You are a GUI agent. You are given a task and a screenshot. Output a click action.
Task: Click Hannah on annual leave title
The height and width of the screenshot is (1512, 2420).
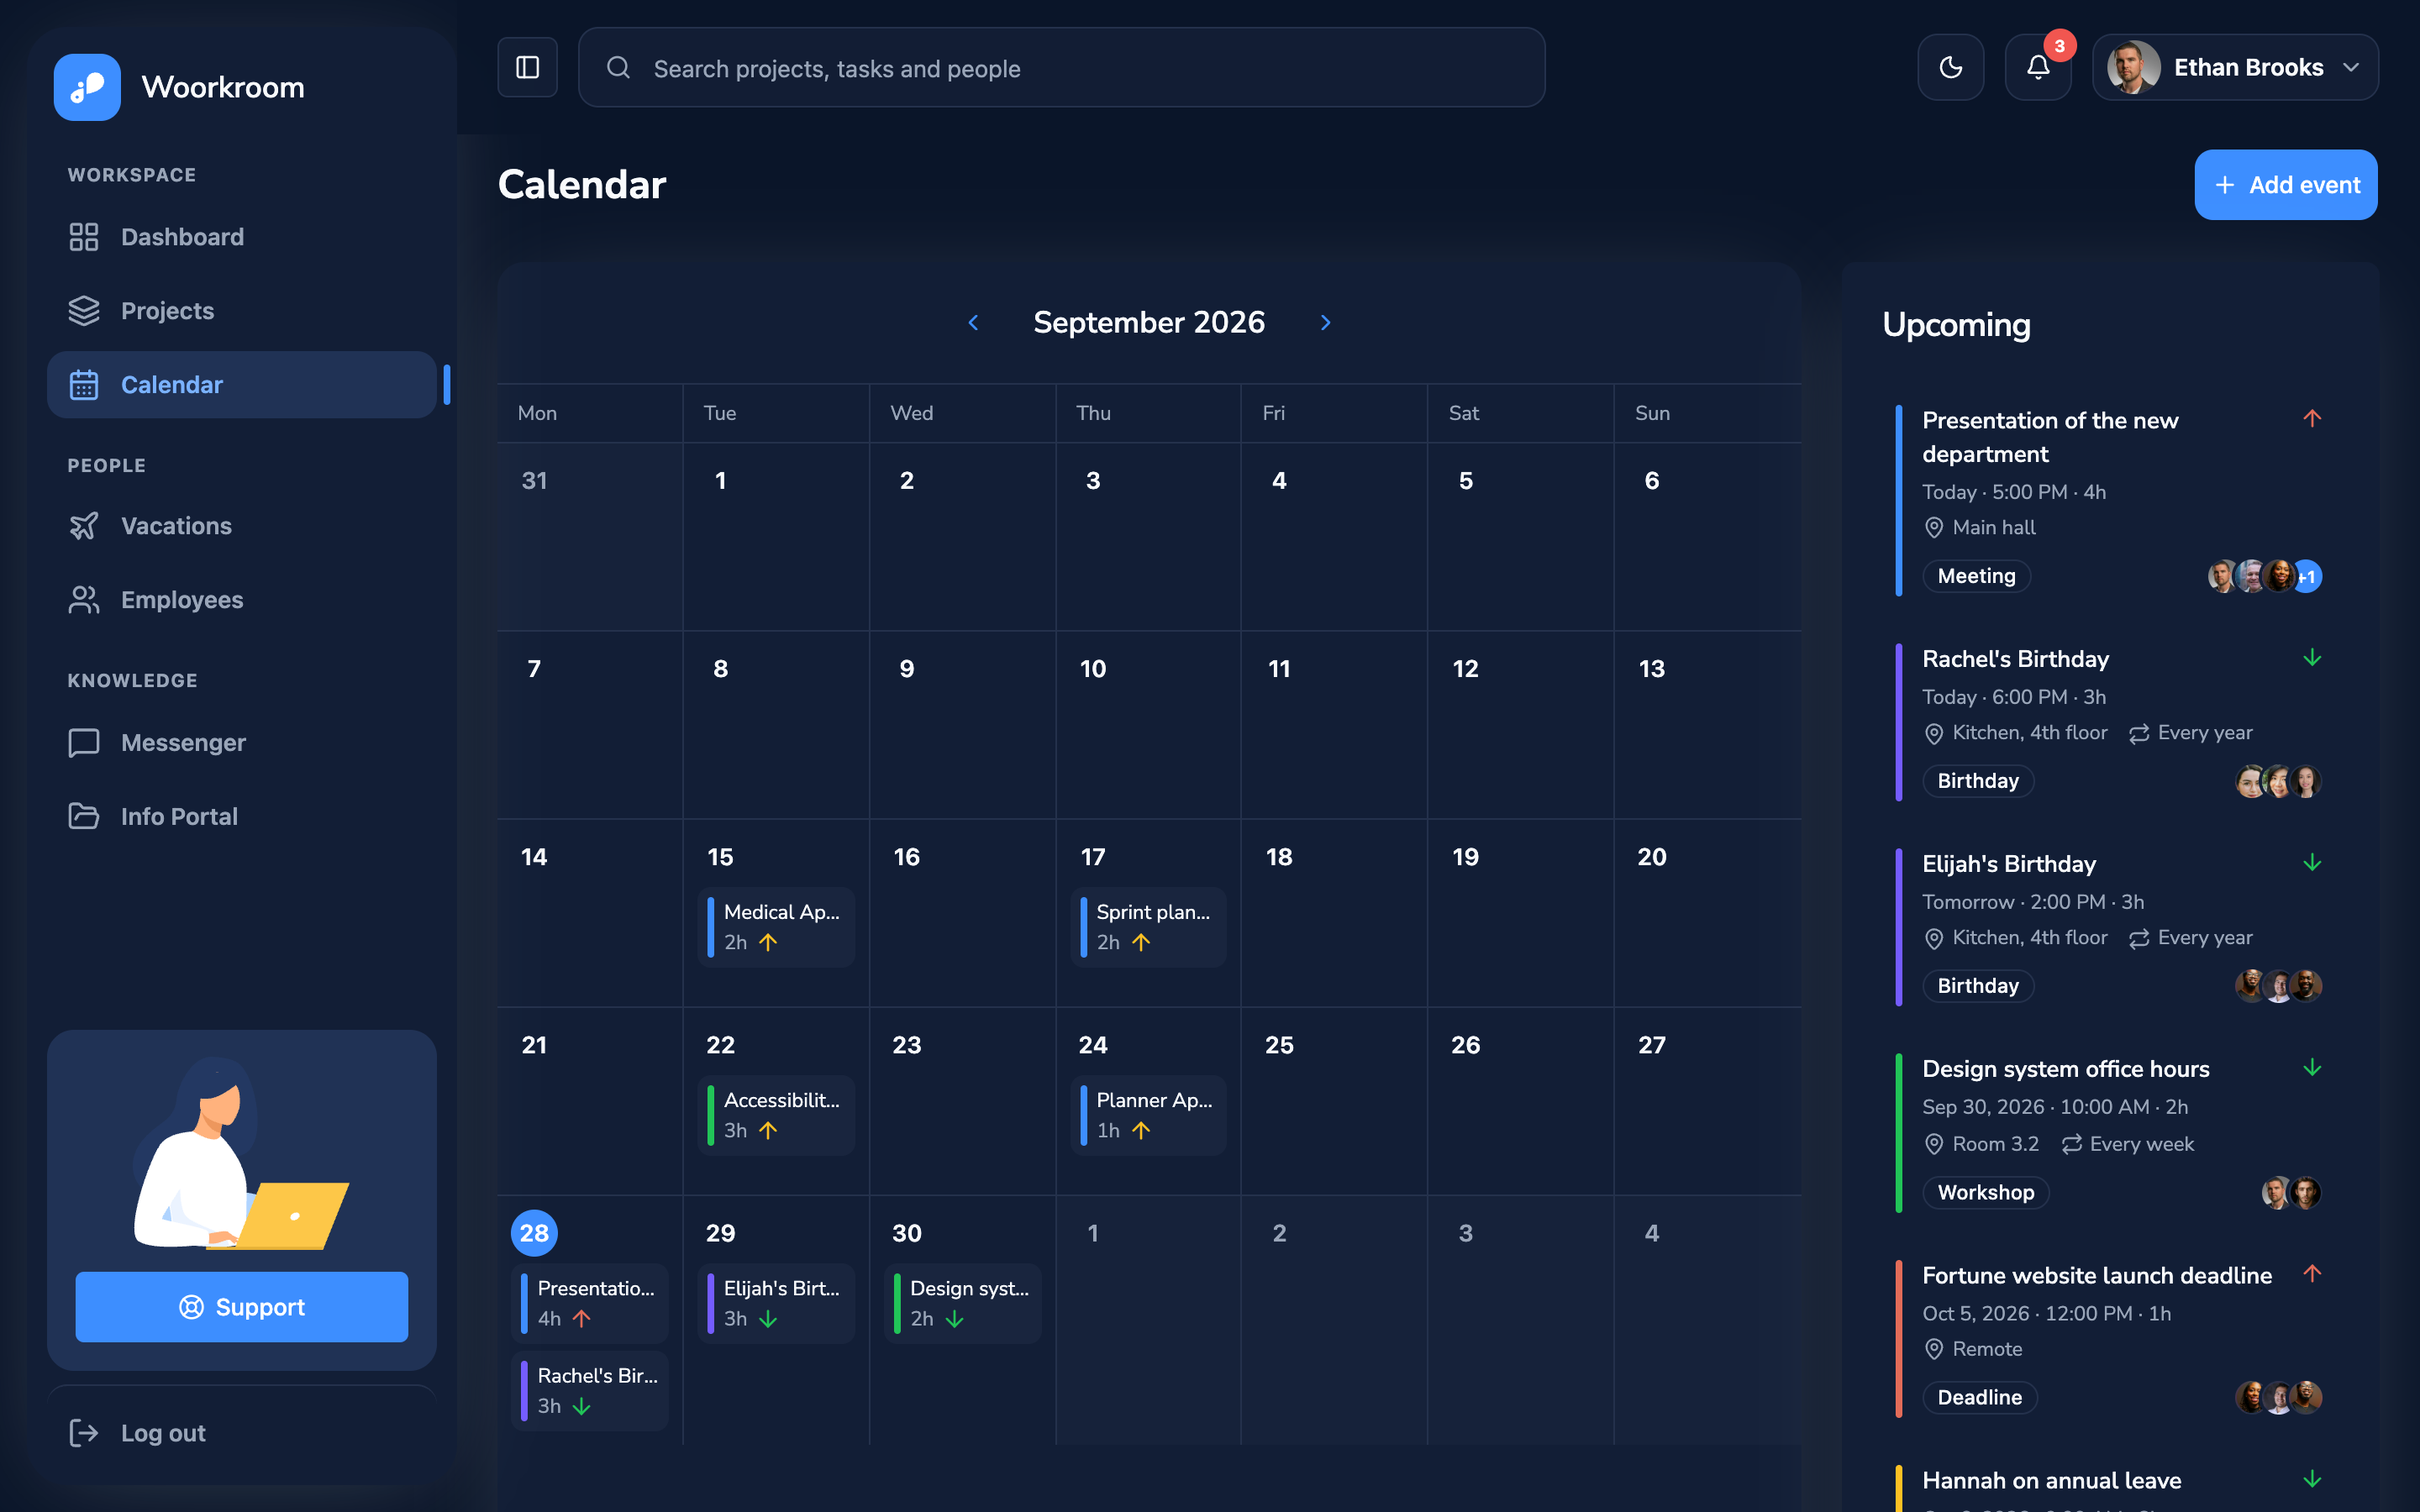(2051, 1480)
